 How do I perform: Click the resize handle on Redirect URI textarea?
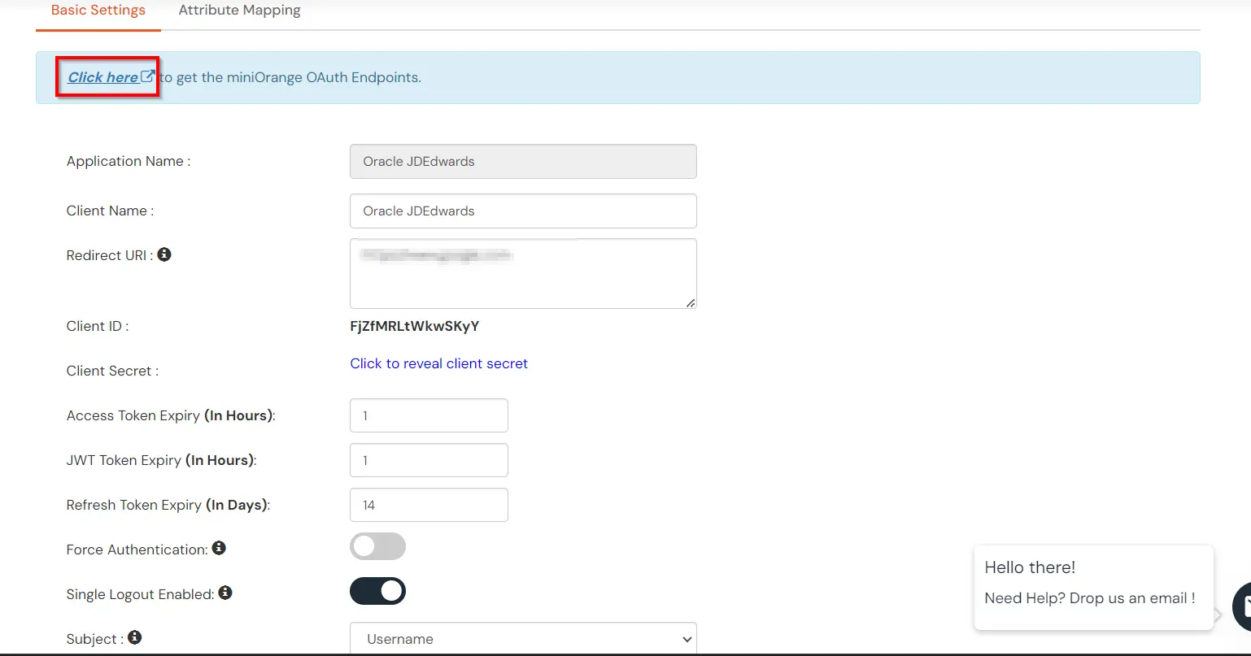[x=691, y=304]
